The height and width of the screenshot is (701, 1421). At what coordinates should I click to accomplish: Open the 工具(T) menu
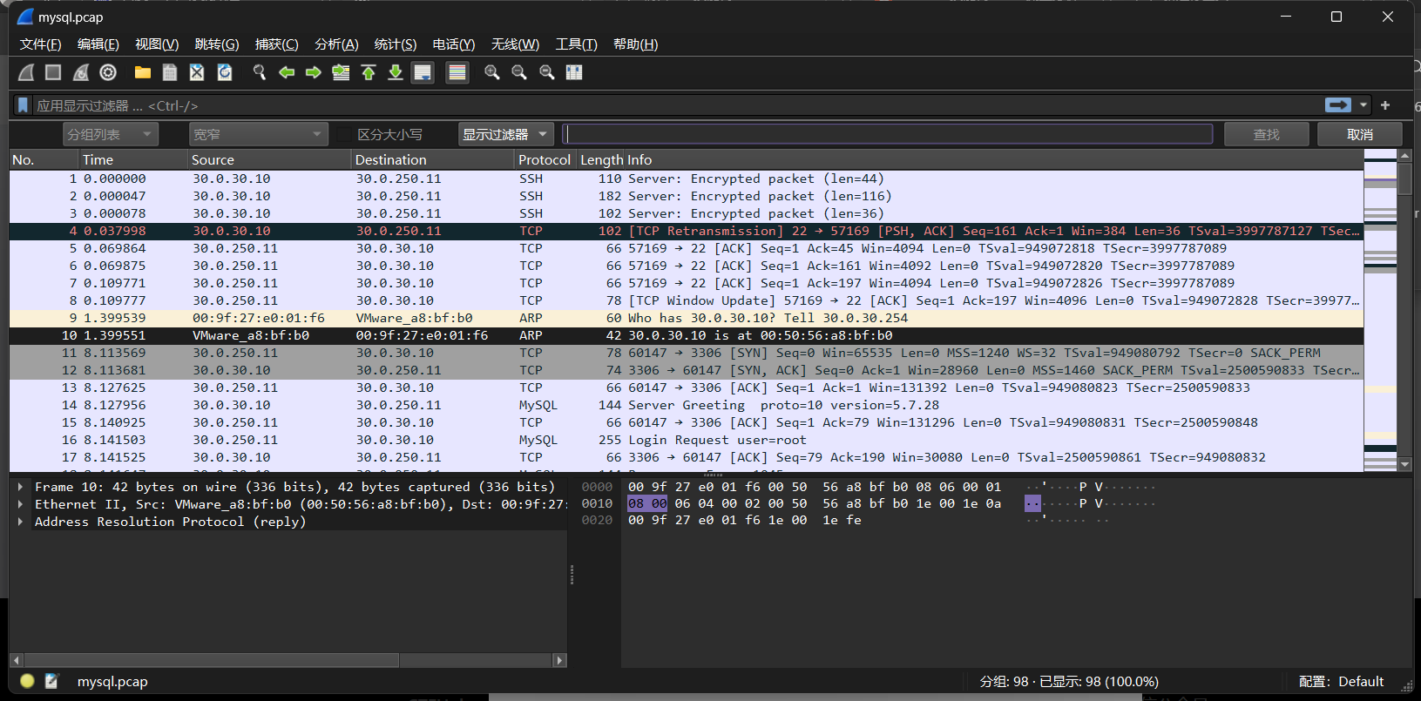[x=577, y=44]
